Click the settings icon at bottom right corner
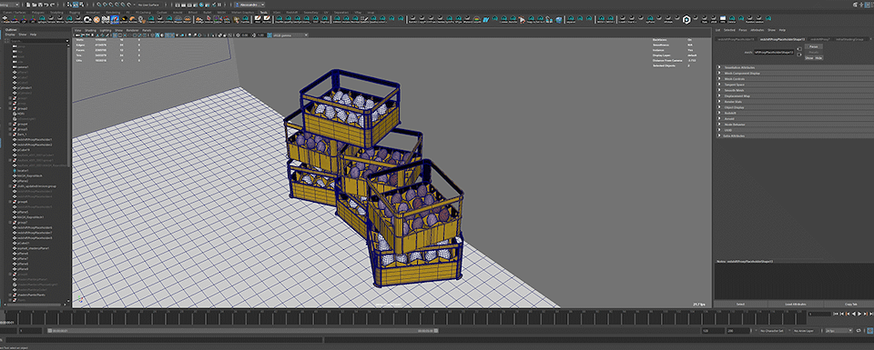The width and height of the screenshot is (874, 350). [x=870, y=331]
